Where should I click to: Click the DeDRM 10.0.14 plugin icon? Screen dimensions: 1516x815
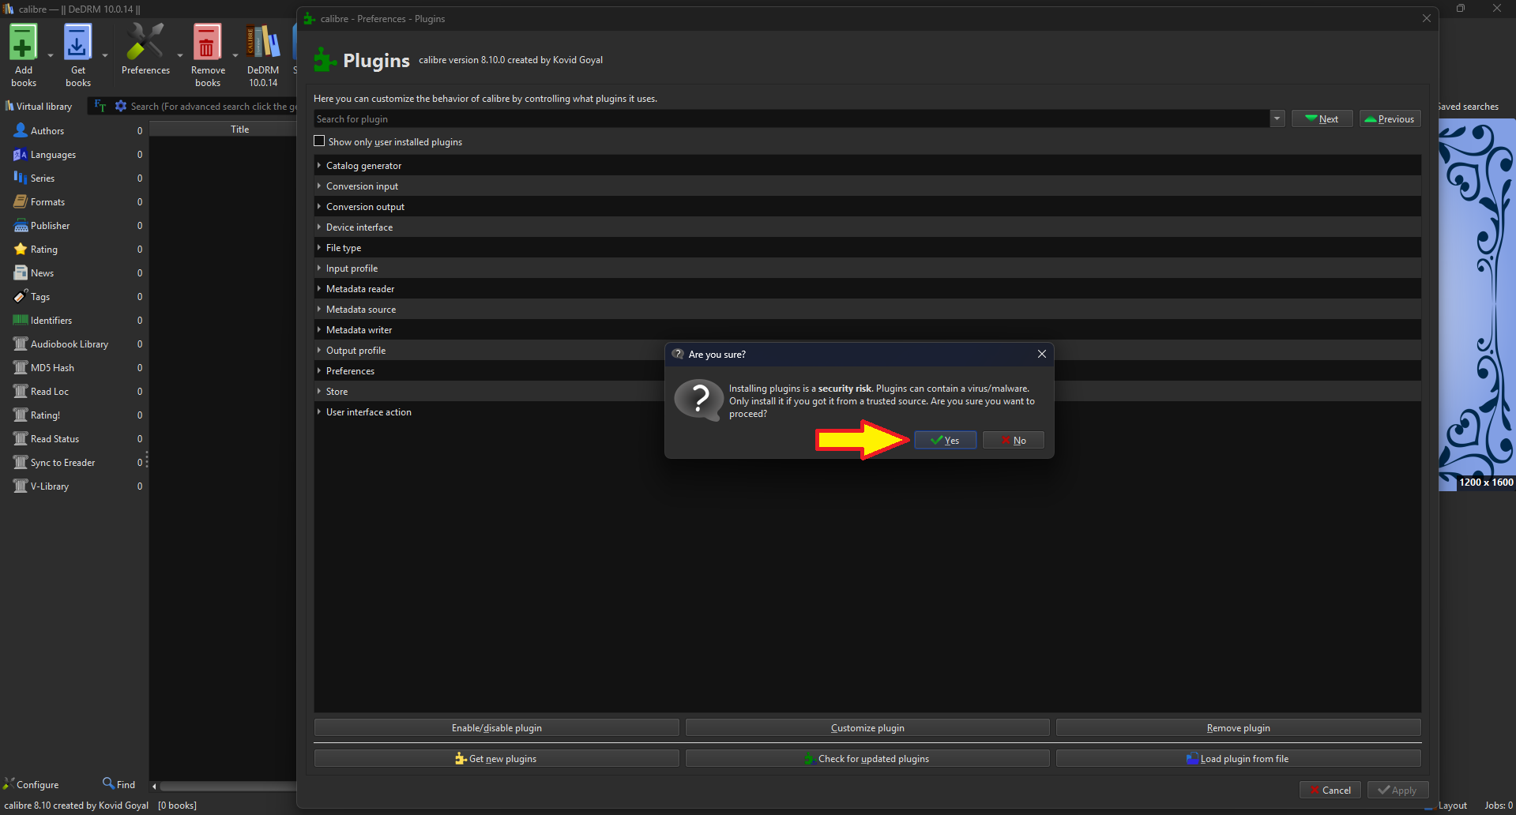tap(263, 43)
